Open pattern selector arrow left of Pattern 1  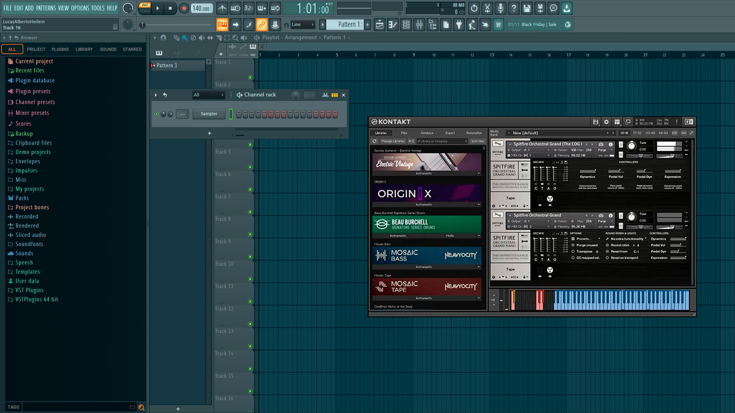click(x=323, y=25)
